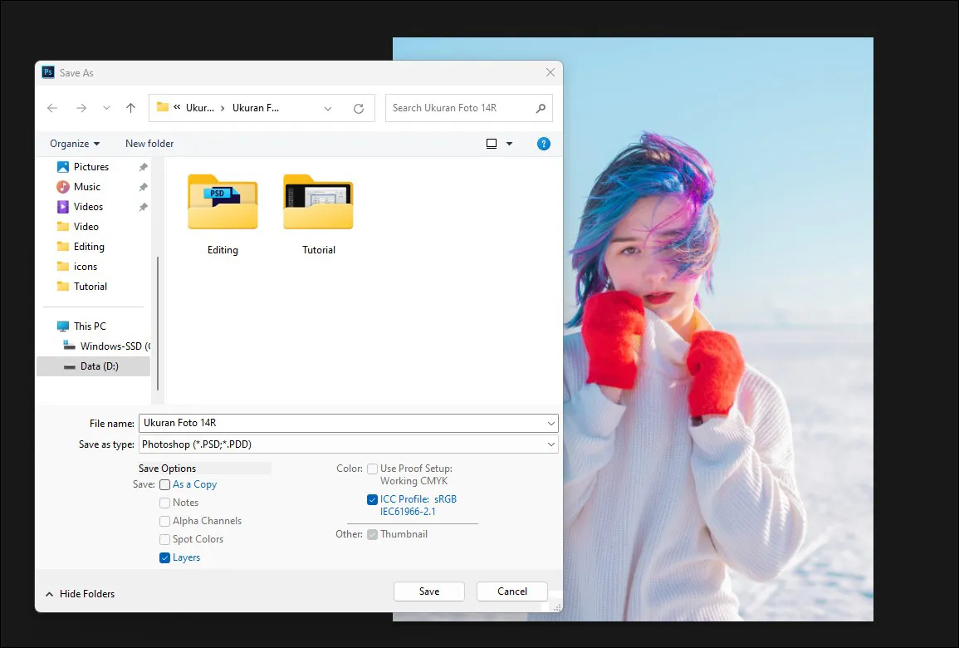
Task: Refresh the current folder view
Action: 359,108
